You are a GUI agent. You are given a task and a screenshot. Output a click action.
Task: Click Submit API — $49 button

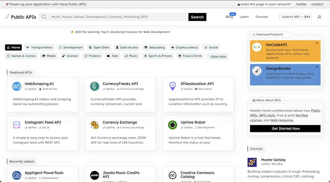pos(296,17)
